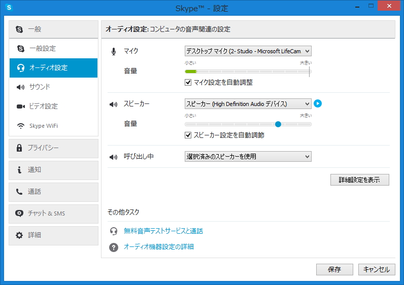Close the Skype settings window
Viewport: 404px width, 285px height.
click(389, 6)
